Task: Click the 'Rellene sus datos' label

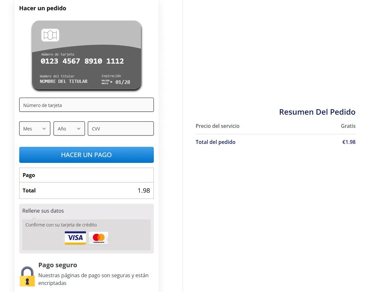Action: click(43, 211)
